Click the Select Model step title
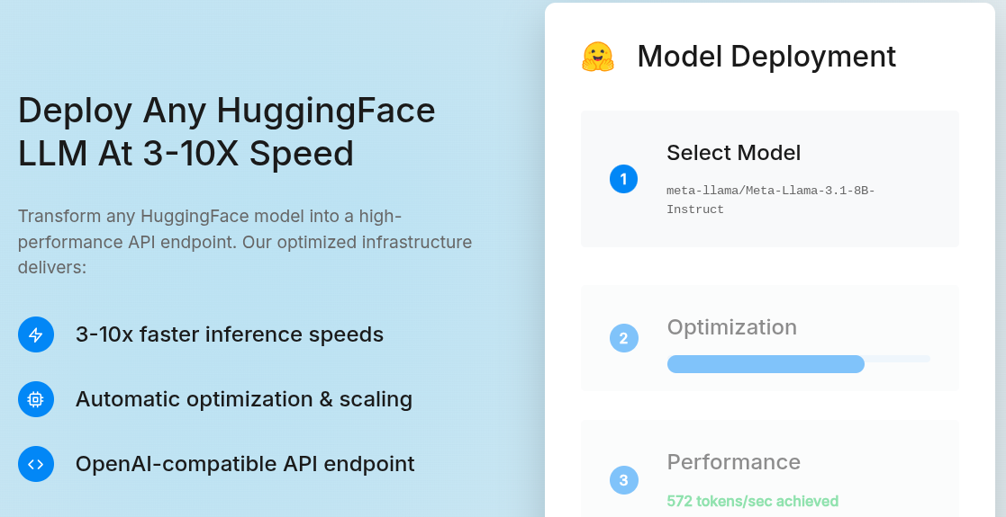 (x=733, y=153)
